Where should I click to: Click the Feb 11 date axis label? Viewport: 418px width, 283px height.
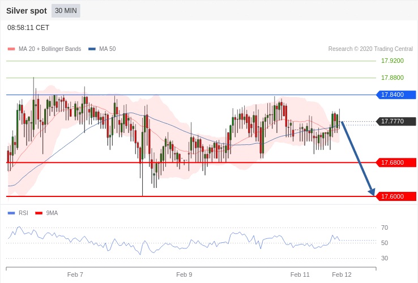coord(300,275)
